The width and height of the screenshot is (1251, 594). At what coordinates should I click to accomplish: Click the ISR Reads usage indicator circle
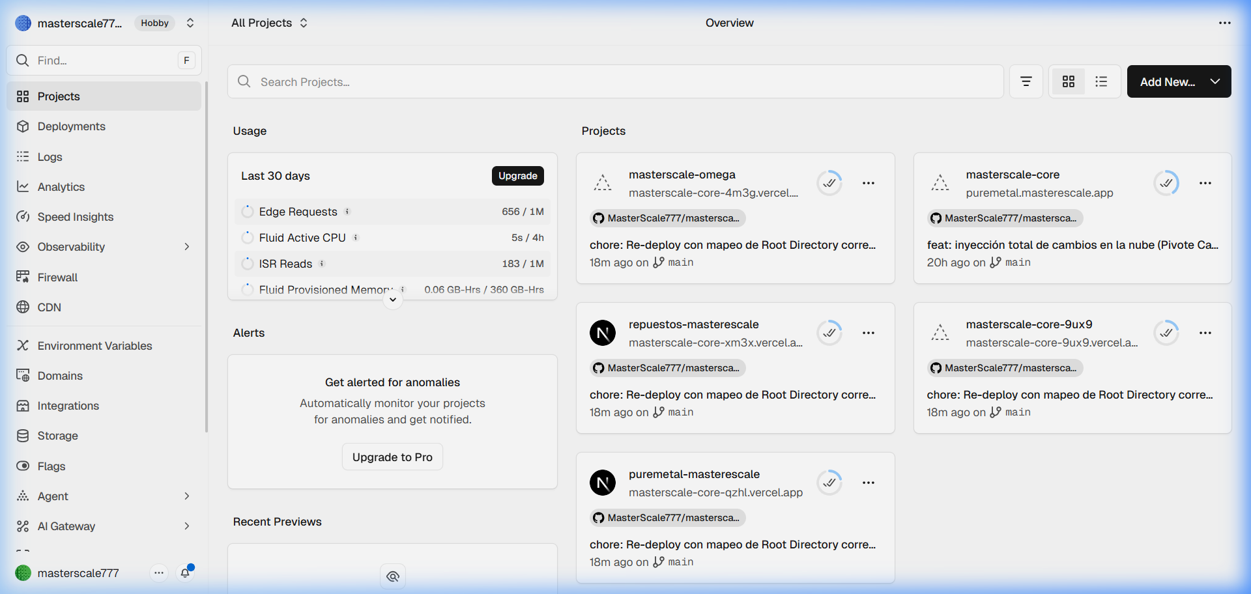pyautogui.click(x=248, y=264)
